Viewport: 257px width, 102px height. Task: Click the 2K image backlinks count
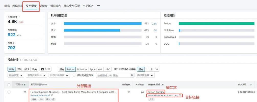click(155, 30)
